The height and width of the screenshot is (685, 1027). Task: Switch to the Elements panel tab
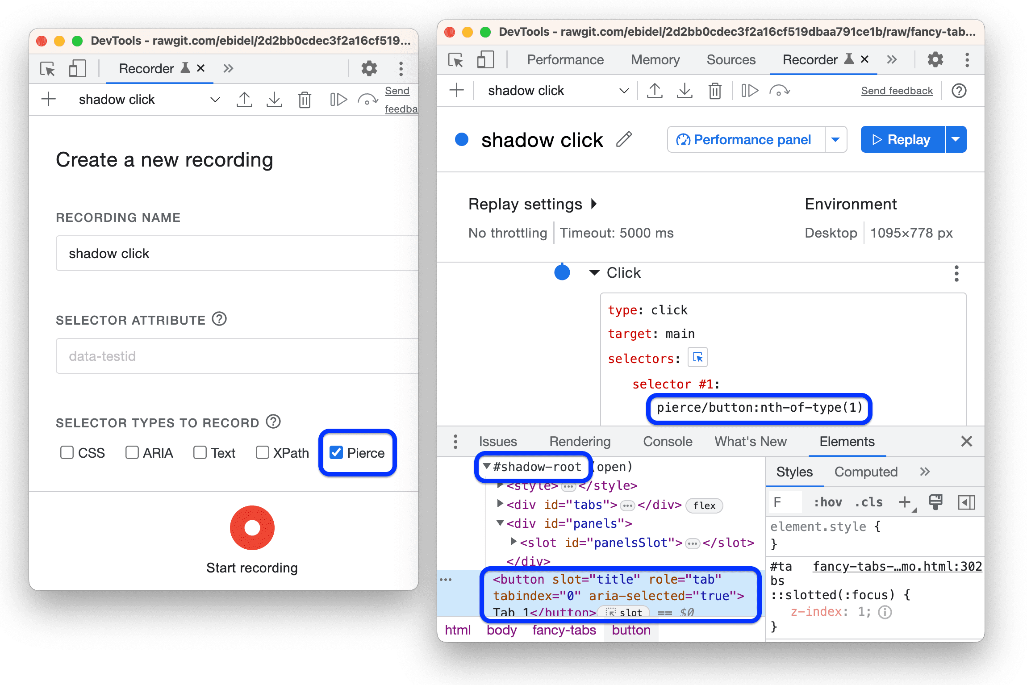coord(841,441)
